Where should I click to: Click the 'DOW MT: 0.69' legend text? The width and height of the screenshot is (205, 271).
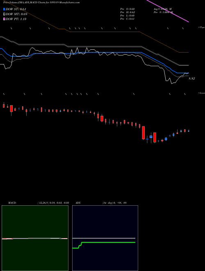pyautogui.click(x=16, y=14)
